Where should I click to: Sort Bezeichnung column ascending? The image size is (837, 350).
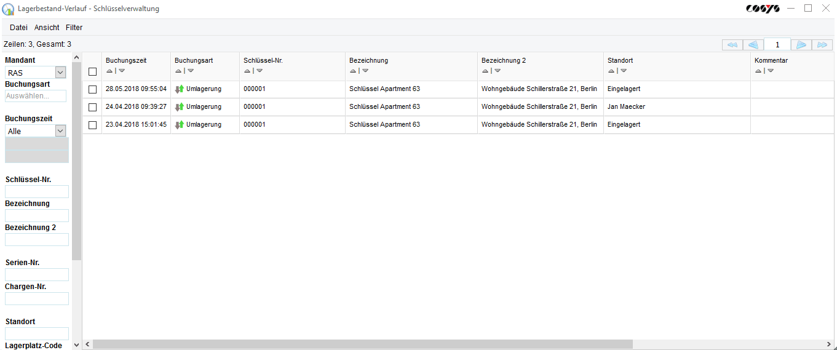click(x=352, y=71)
